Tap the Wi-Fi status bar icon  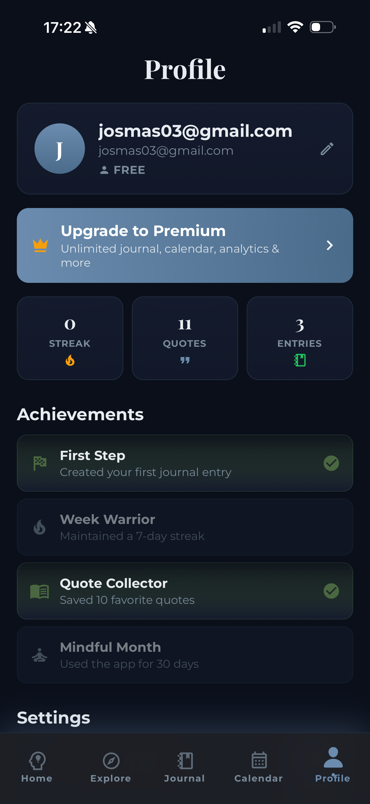295,27
